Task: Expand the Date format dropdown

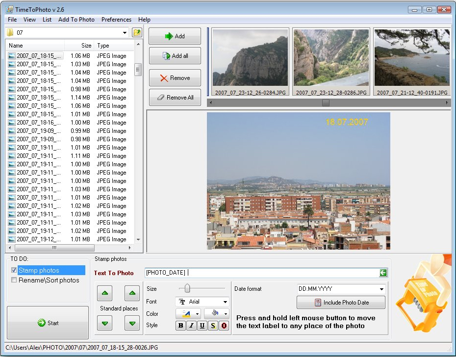Action: coord(381,289)
